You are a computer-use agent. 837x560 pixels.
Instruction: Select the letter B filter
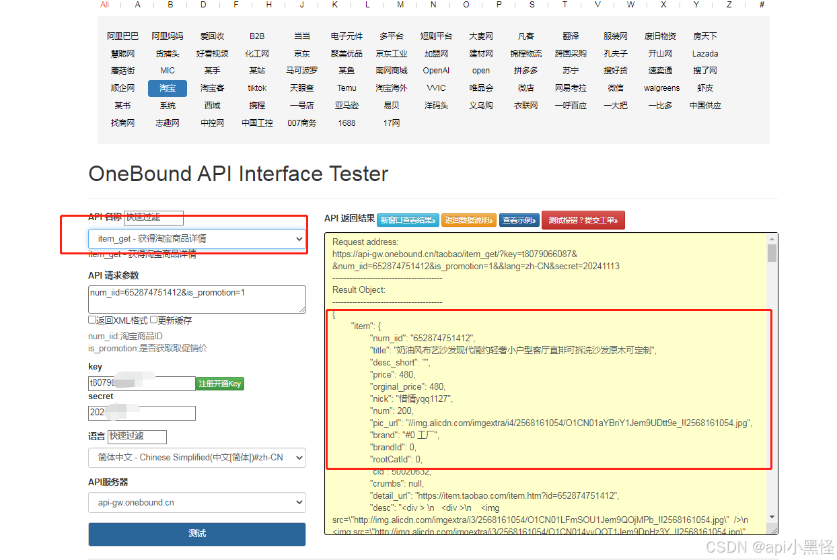coord(170,5)
